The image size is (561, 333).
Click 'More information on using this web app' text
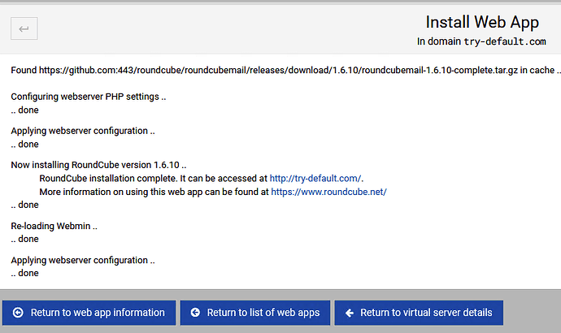pos(154,192)
